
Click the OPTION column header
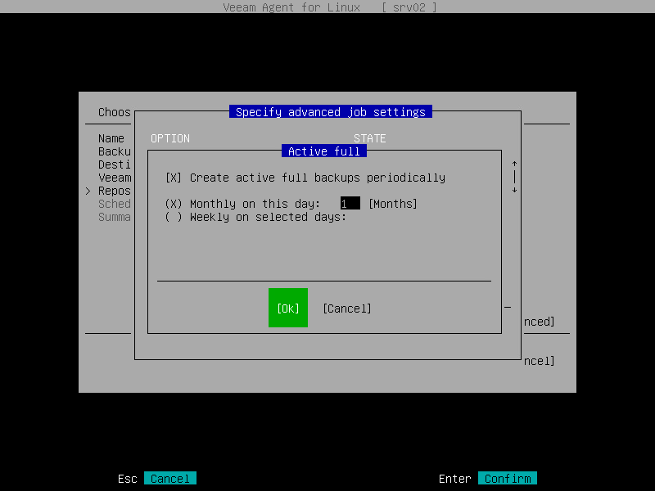[170, 138]
